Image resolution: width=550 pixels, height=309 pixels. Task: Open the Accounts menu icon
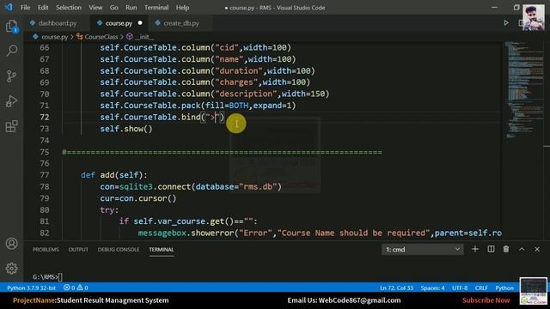pyautogui.click(x=11, y=244)
